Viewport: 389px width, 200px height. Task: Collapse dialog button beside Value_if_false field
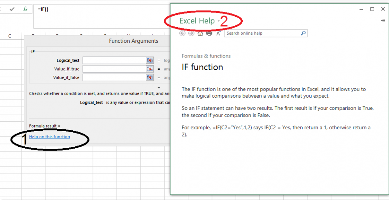150,78
